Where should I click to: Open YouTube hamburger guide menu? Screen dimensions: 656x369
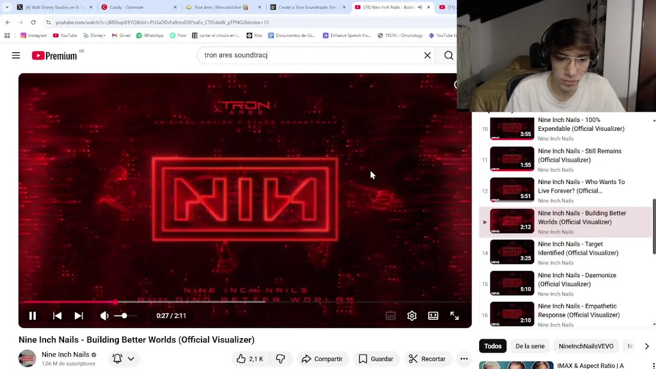pos(16,55)
